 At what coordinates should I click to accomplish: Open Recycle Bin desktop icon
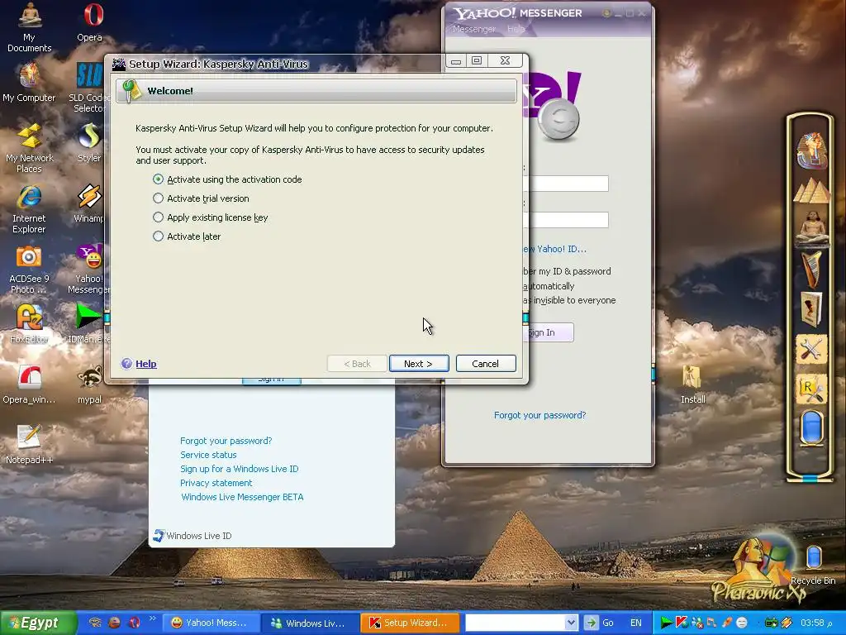coord(813,565)
